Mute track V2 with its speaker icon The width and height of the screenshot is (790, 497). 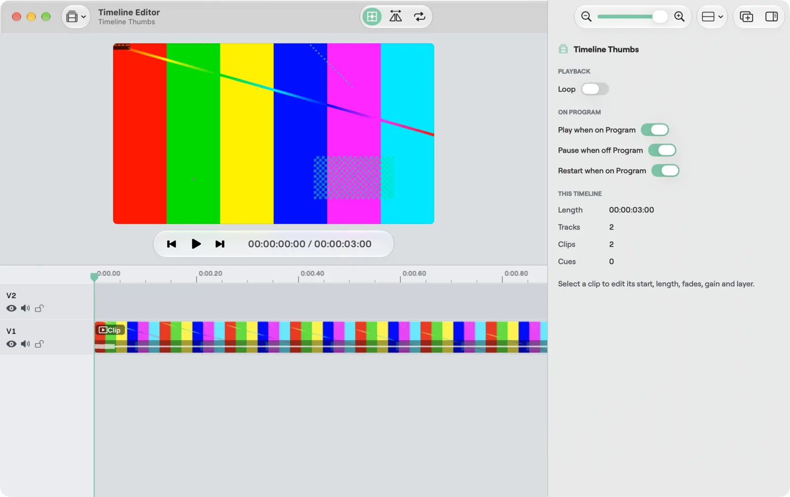click(x=25, y=308)
